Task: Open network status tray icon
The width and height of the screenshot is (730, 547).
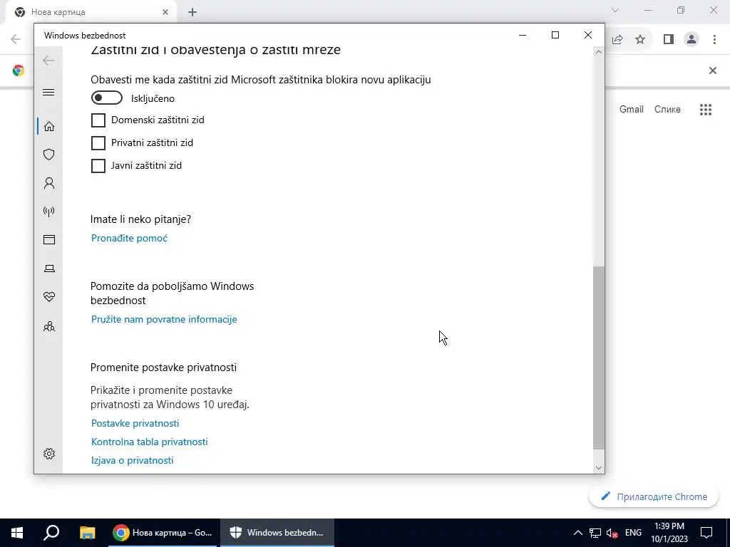Action: pyautogui.click(x=595, y=533)
